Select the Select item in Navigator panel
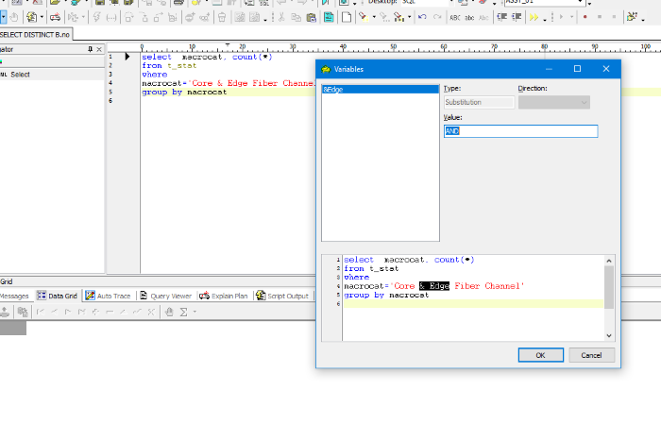661x441 pixels. click(x=20, y=75)
